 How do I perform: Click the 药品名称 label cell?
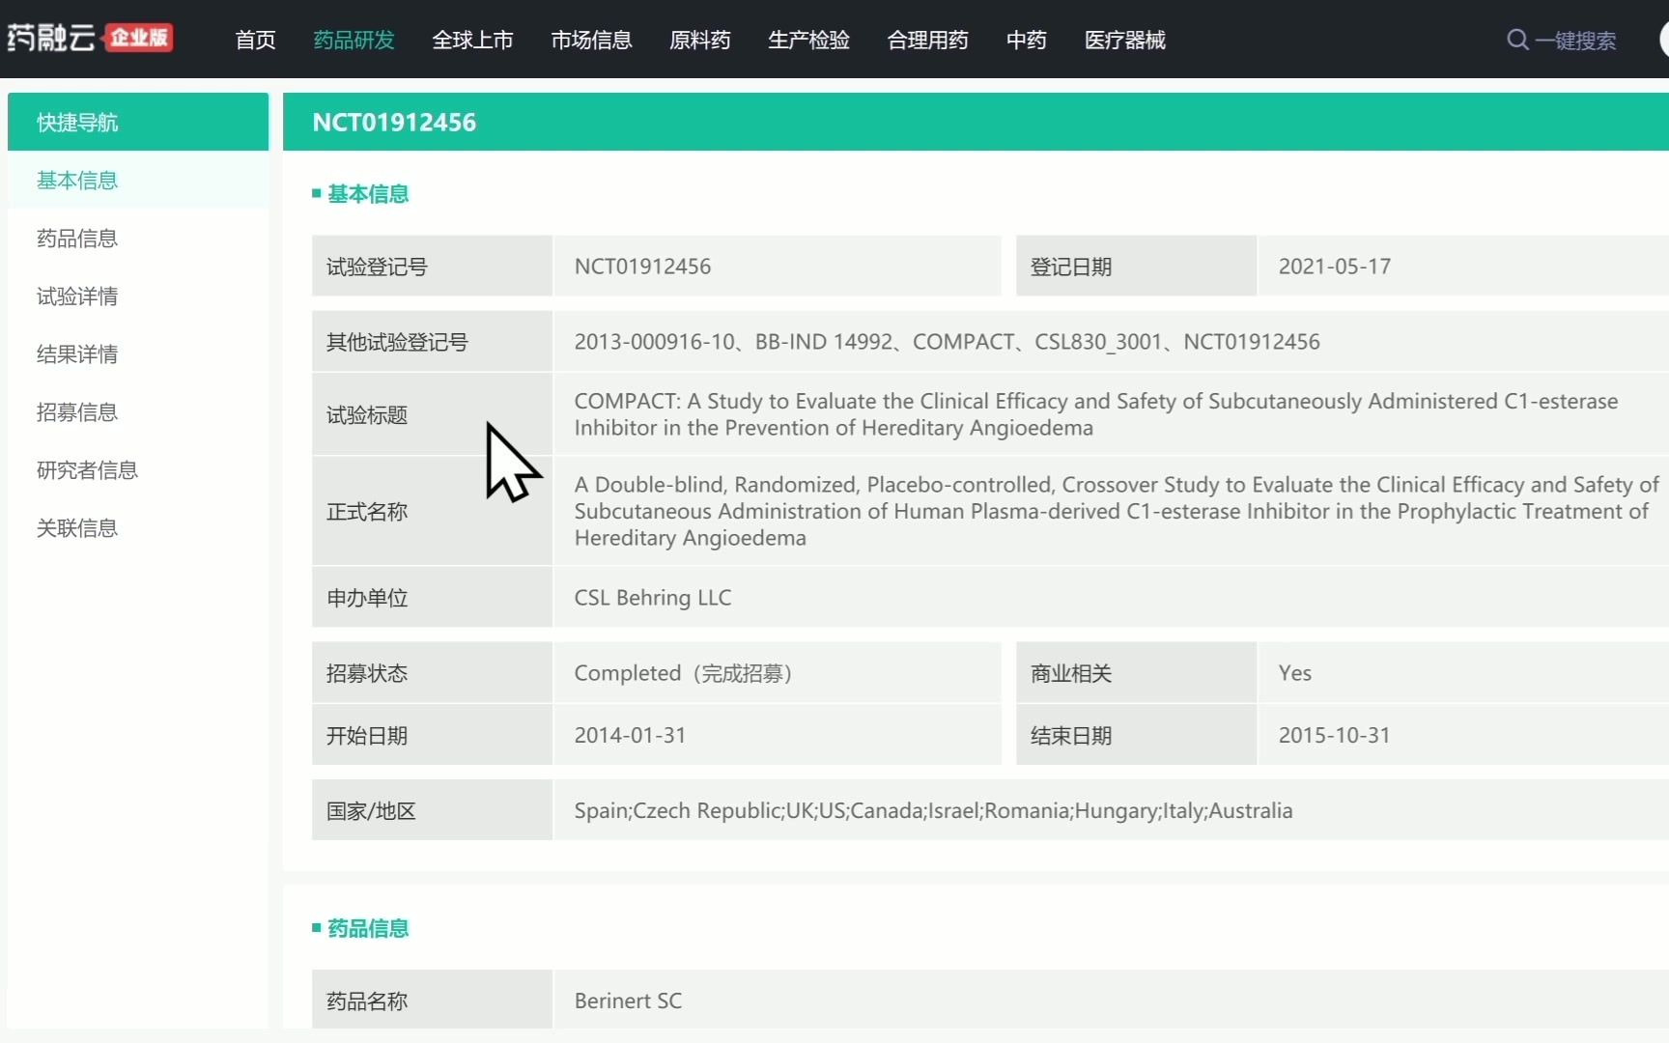point(432,1001)
